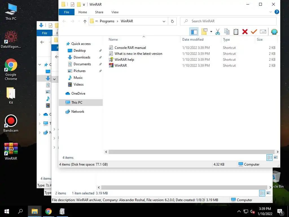Switch to the Home ribbon tab
This screenshot has height=217, width=289.
click(x=83, y=12)
